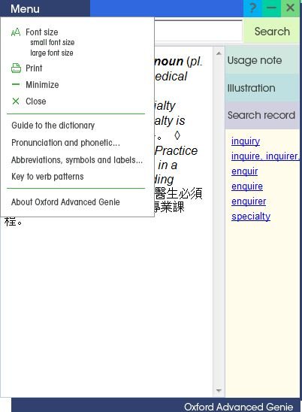
Task: Close the window with the title bar X
Action: coord(290,8)
